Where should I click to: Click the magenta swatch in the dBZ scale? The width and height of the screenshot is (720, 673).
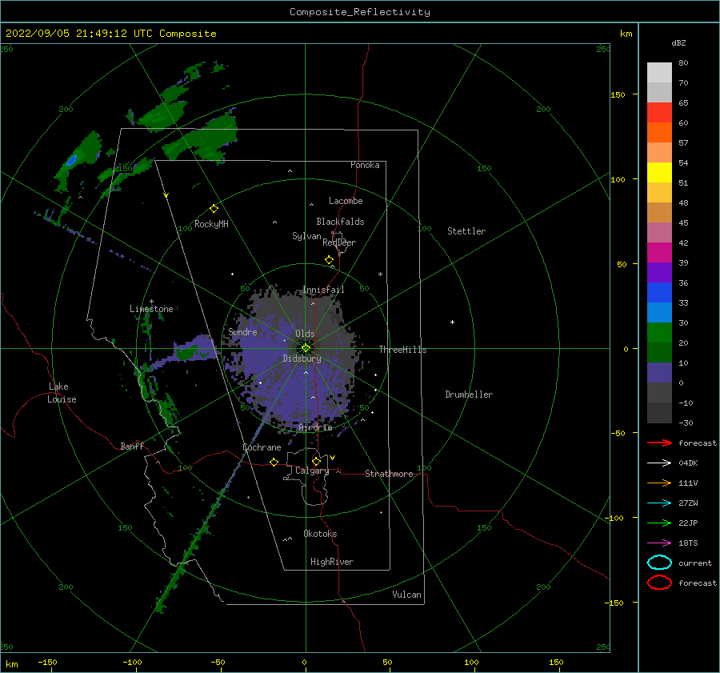point(659,252)
